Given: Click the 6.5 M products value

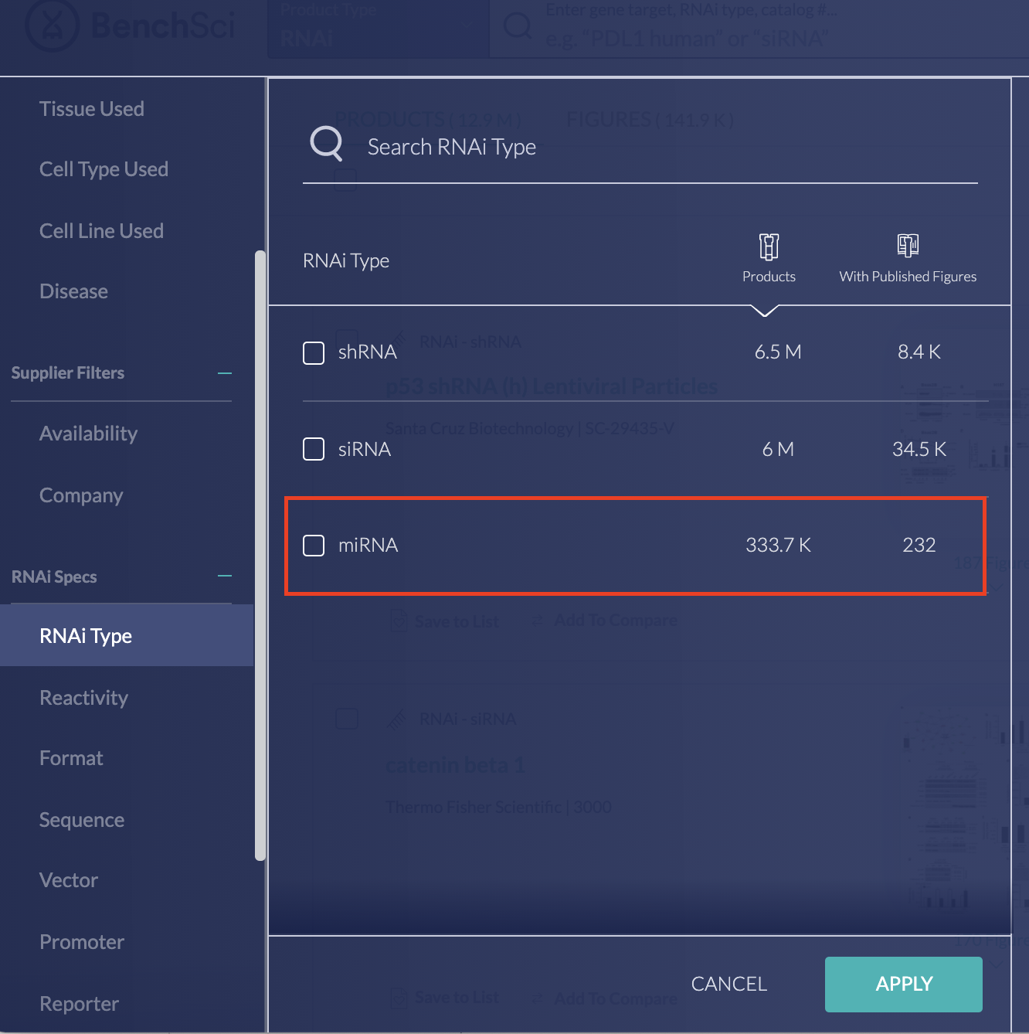Looking at the screenshot, I should pyautogui.click(x=778, y=352).
